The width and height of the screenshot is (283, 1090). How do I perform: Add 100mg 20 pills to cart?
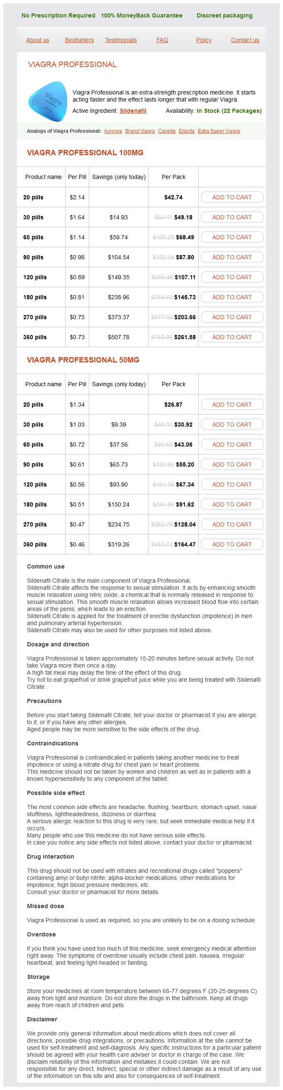232,197
